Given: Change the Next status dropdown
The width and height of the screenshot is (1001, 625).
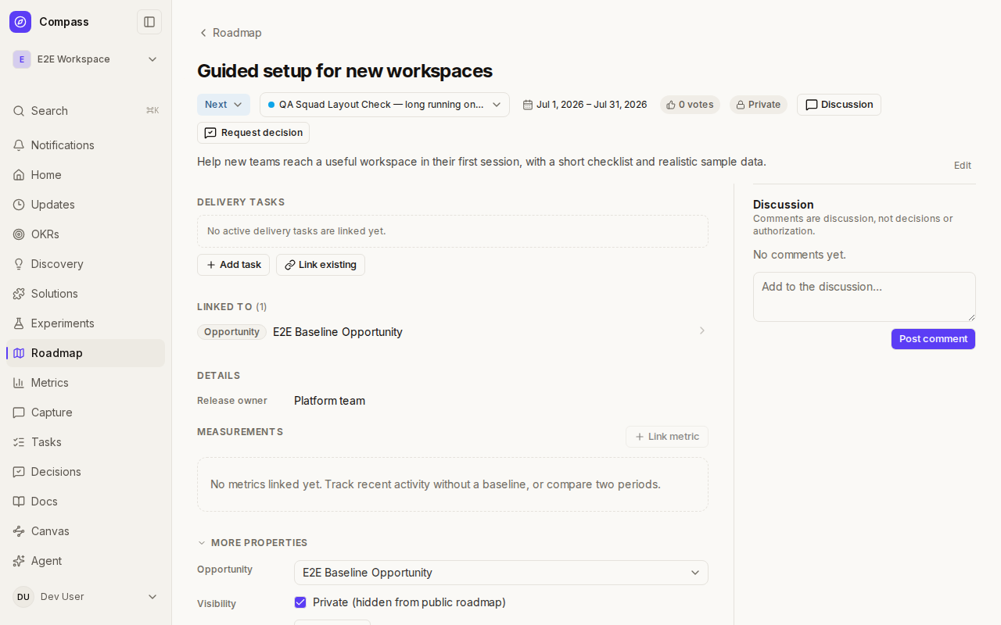Looking at the screenshot, I should pyautogui.click(x=224, y=105).
